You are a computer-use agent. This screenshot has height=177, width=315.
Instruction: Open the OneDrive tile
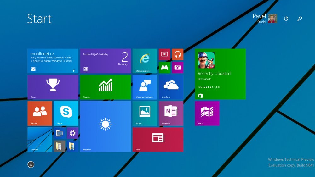[171, 87]
